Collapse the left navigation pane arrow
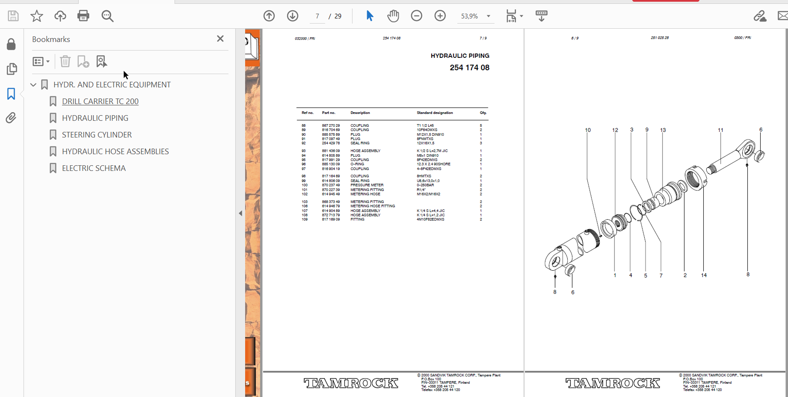The height and width of the screenshot is (397, 788). click(240, 213)
